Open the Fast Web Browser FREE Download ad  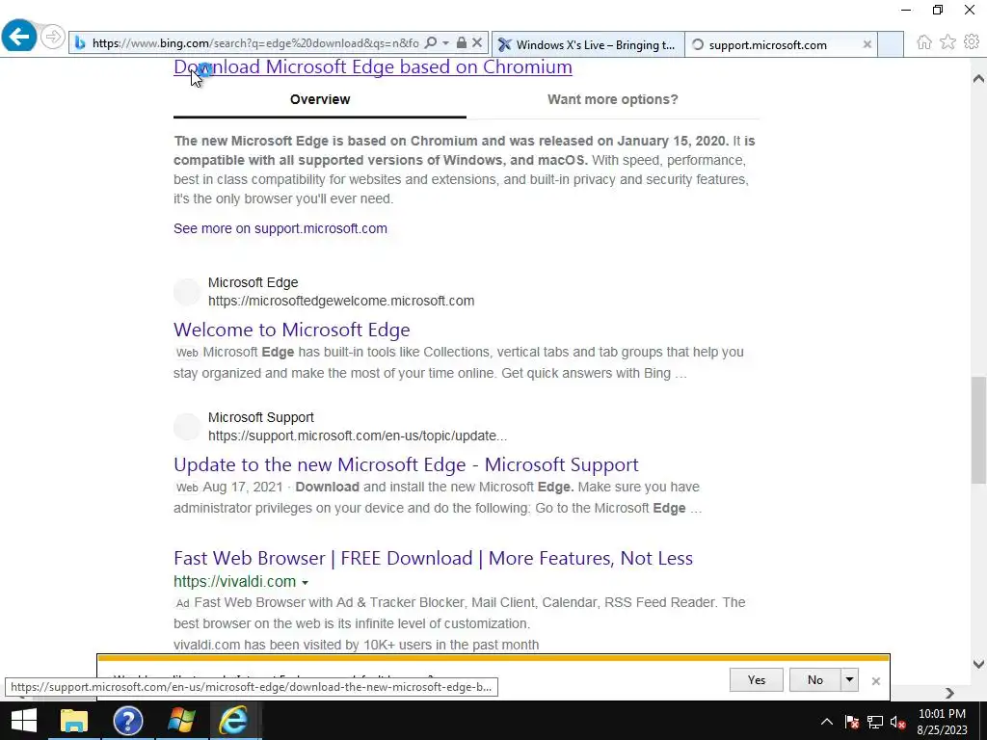[433, 558]
